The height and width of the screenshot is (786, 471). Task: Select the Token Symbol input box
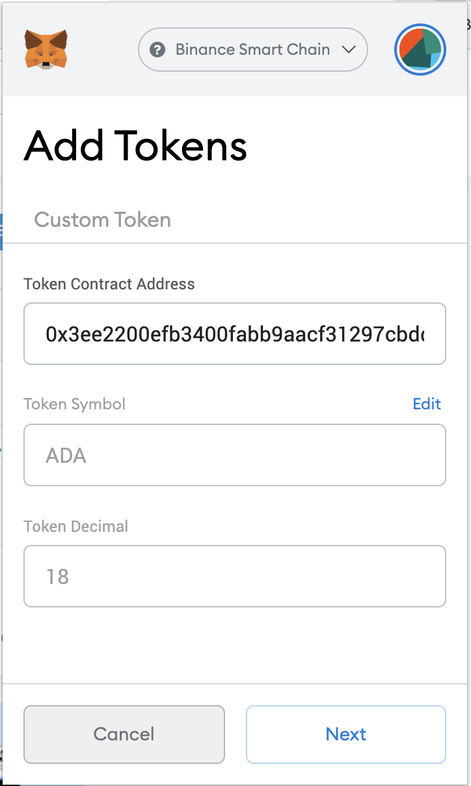point(234,455)
